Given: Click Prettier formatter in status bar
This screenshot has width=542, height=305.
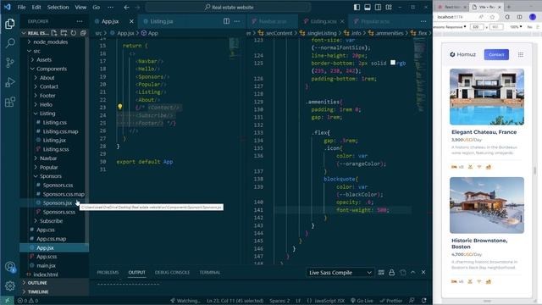Looking at the screenshot, I should point(391,301).
